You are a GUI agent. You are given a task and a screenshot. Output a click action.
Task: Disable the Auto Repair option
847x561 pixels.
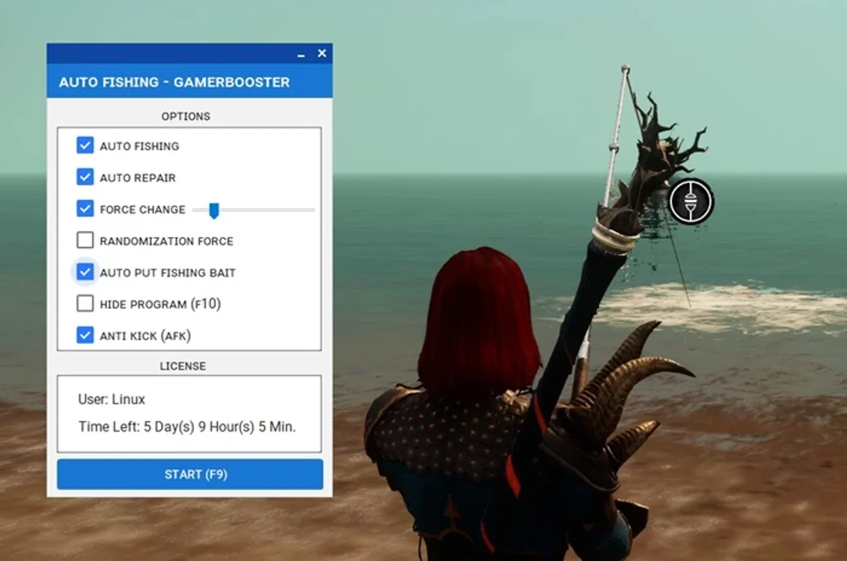point(85,177)
